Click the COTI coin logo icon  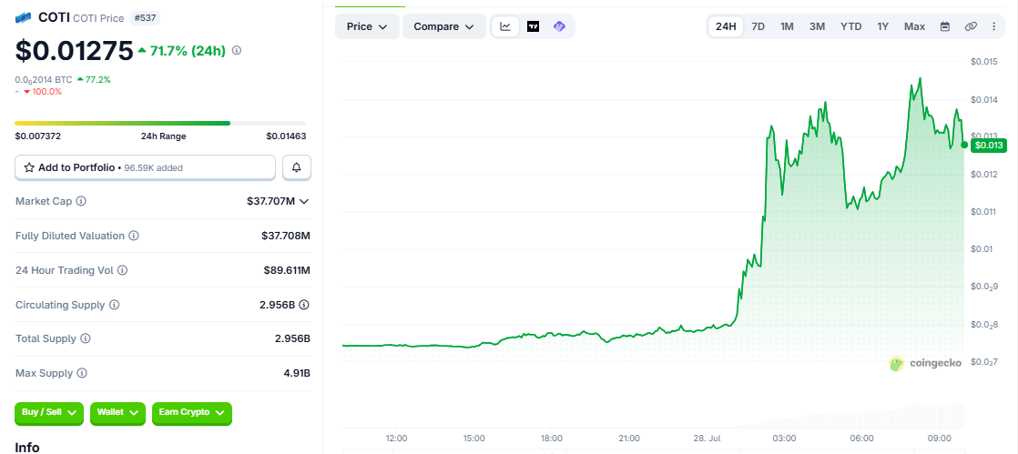tap(24, 18)
